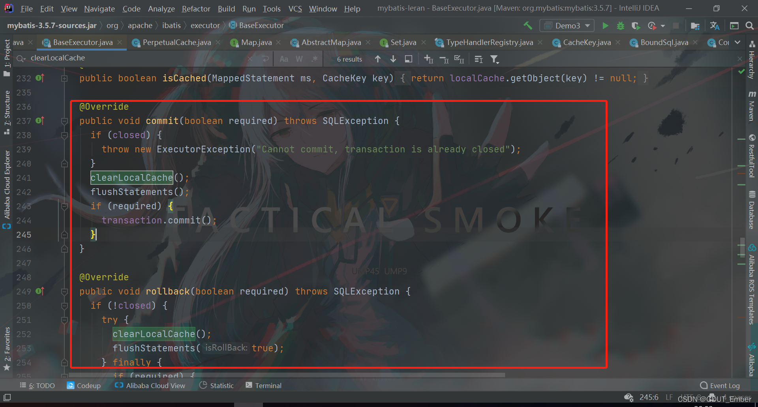The width and height of the screenshot is (758, 407).
Task: Run Demo3 with the green play icon
Action: pos(605,26)
